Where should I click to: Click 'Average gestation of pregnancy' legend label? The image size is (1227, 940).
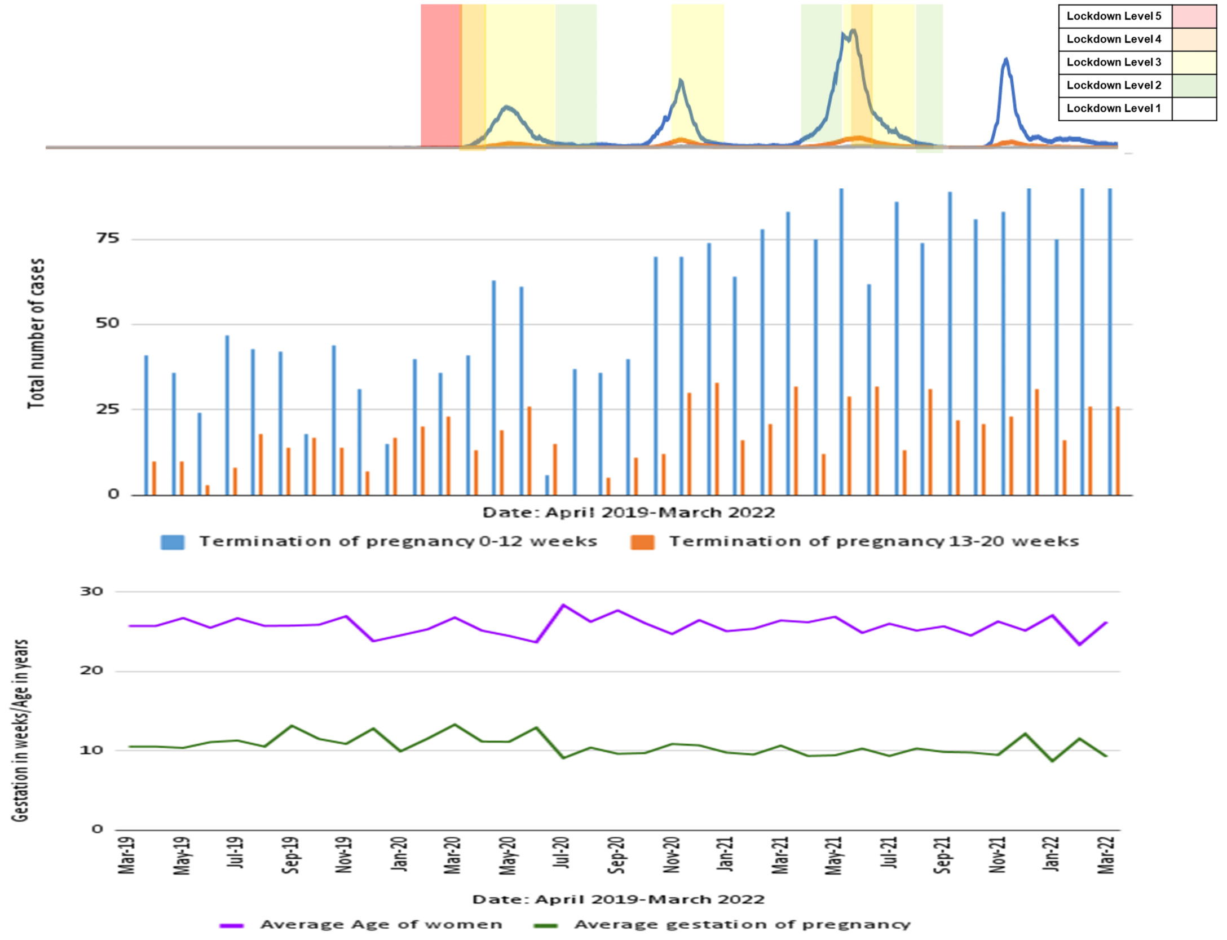coord(742,925)
